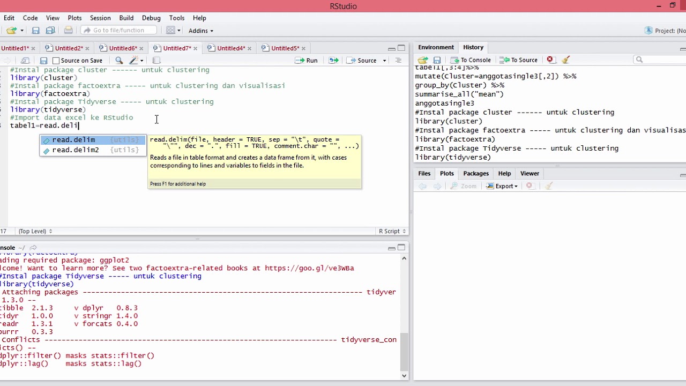This screenshot has height=386, width=686.
Task: Load history from file icon
Action: pyautogui.click(x=423, y=60)
